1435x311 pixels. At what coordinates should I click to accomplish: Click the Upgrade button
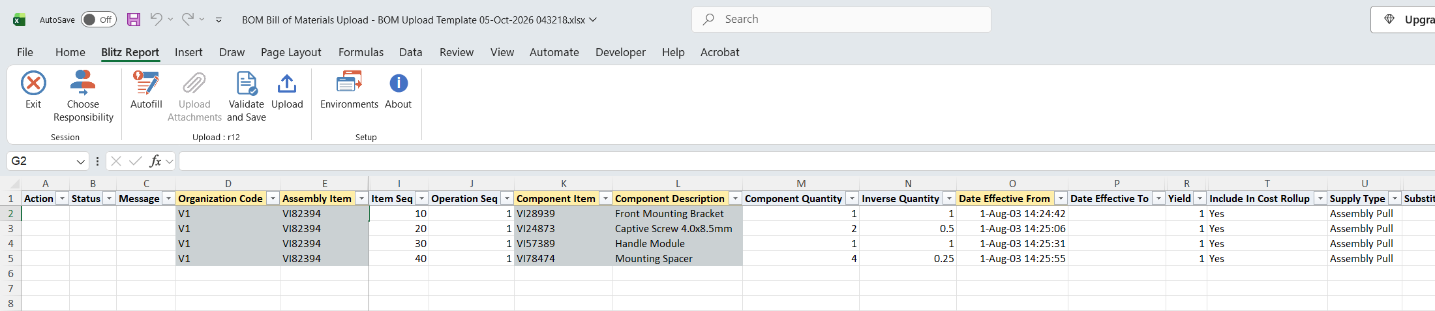click(1404, 20)
